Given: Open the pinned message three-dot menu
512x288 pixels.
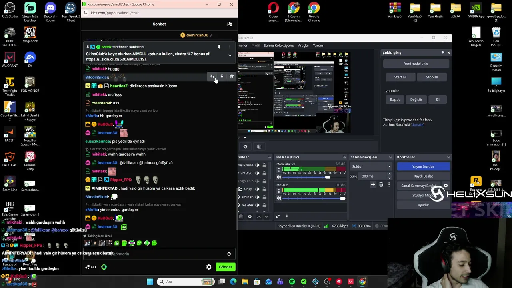Looking at the screenshot, I should (x=230, y=47).
